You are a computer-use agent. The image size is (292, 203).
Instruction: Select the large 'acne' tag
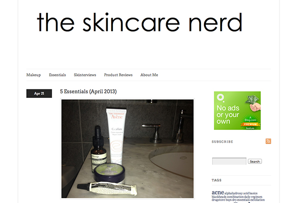pos(218,192)
